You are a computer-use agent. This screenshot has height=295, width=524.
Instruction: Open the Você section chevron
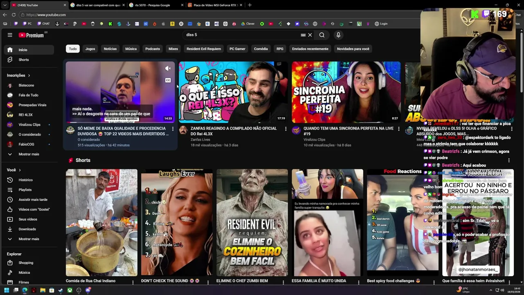click(x=19, y=170)
